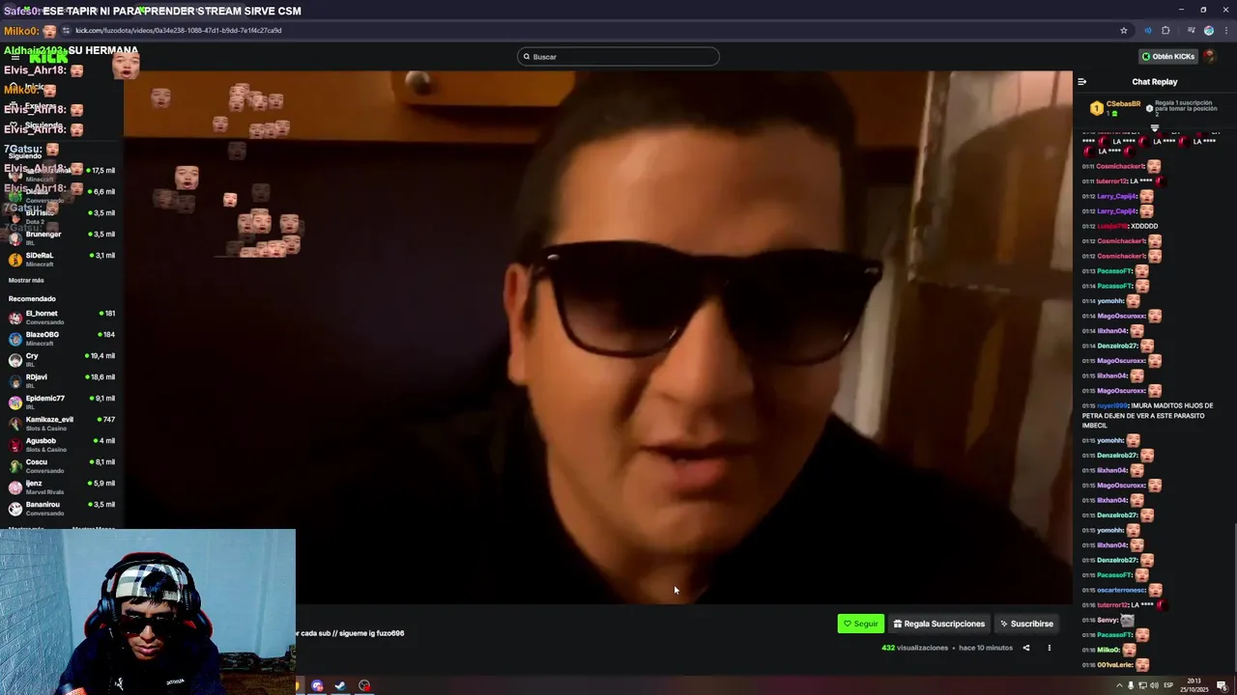Viewport: 1237px width, 695px height.
Task: Click the Seguir follow button
Action: 861,624
